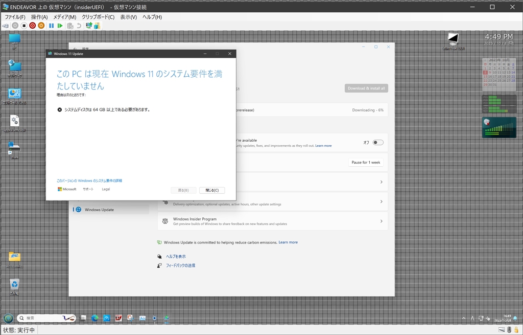523x335 pixels.
Task: Click the disabled 戻る(B) button
Action: coord(183,190)
